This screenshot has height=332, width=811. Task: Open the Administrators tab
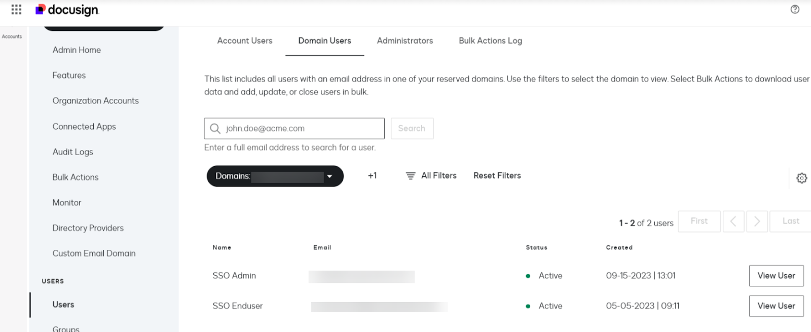point(404,41)
